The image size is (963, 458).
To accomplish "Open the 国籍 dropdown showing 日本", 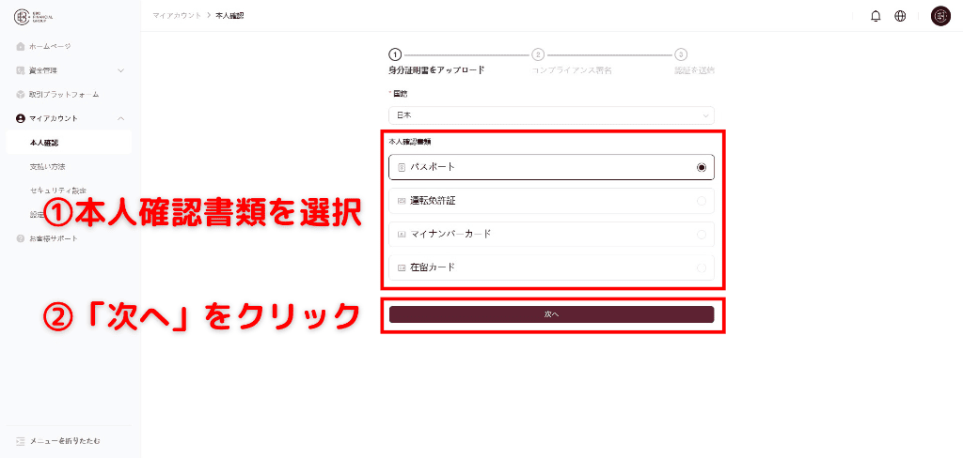I will coord(551,114).
